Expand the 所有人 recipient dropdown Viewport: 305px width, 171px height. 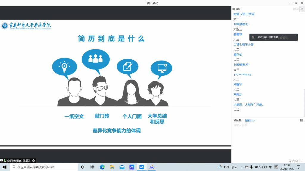[250, 121]
